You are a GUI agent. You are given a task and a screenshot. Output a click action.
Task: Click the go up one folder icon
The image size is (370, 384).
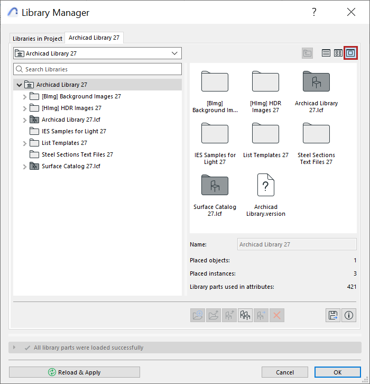(x=307, y=53)
